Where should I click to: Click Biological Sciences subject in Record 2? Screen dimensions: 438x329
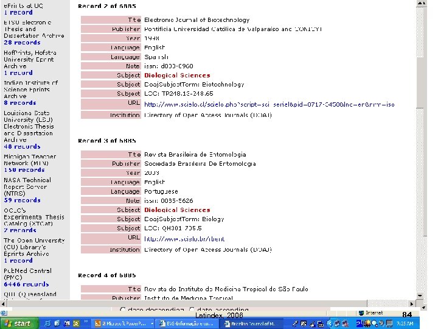pos(177,76)
